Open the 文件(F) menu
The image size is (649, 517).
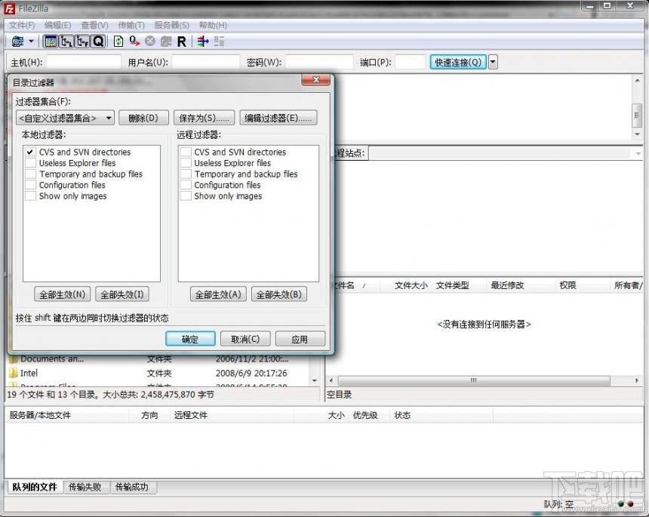point(22,25)
